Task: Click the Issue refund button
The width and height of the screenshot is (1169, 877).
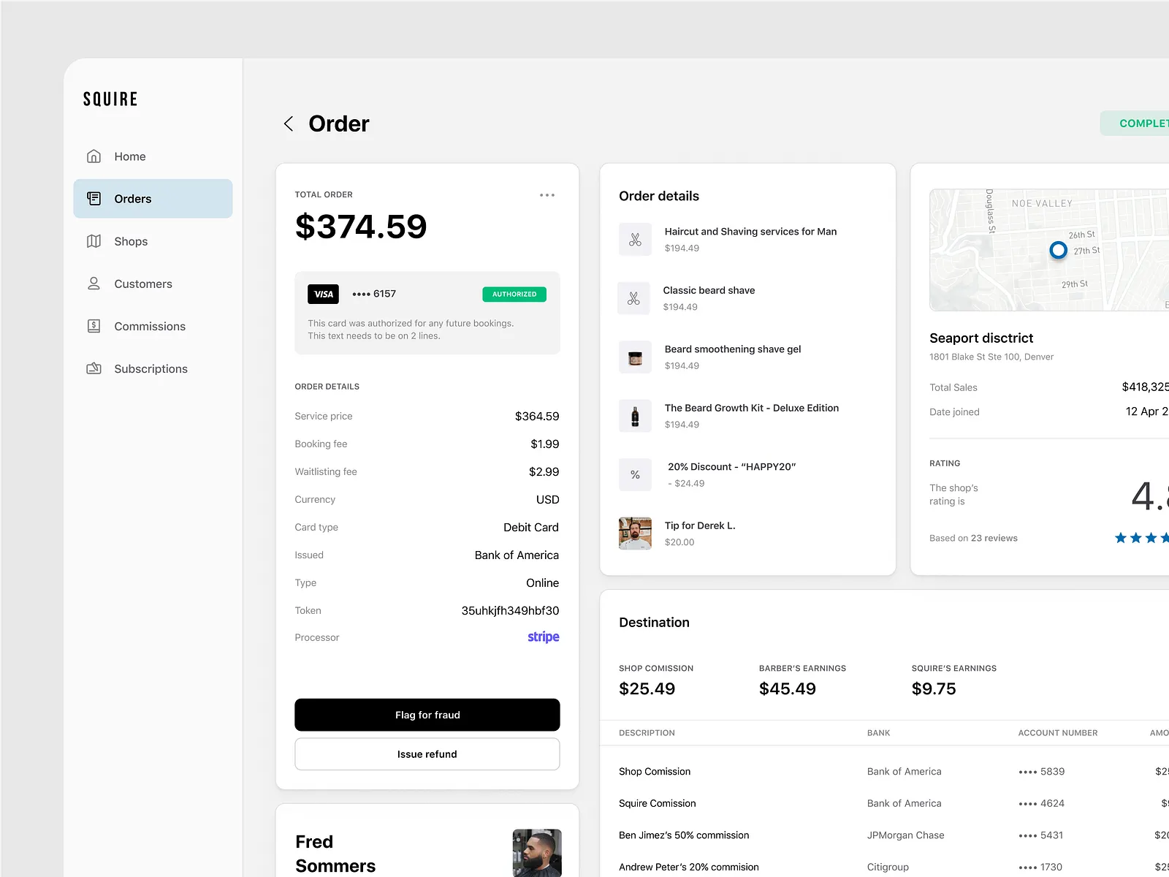Action: pyautogui.click(x=427, y=754)
